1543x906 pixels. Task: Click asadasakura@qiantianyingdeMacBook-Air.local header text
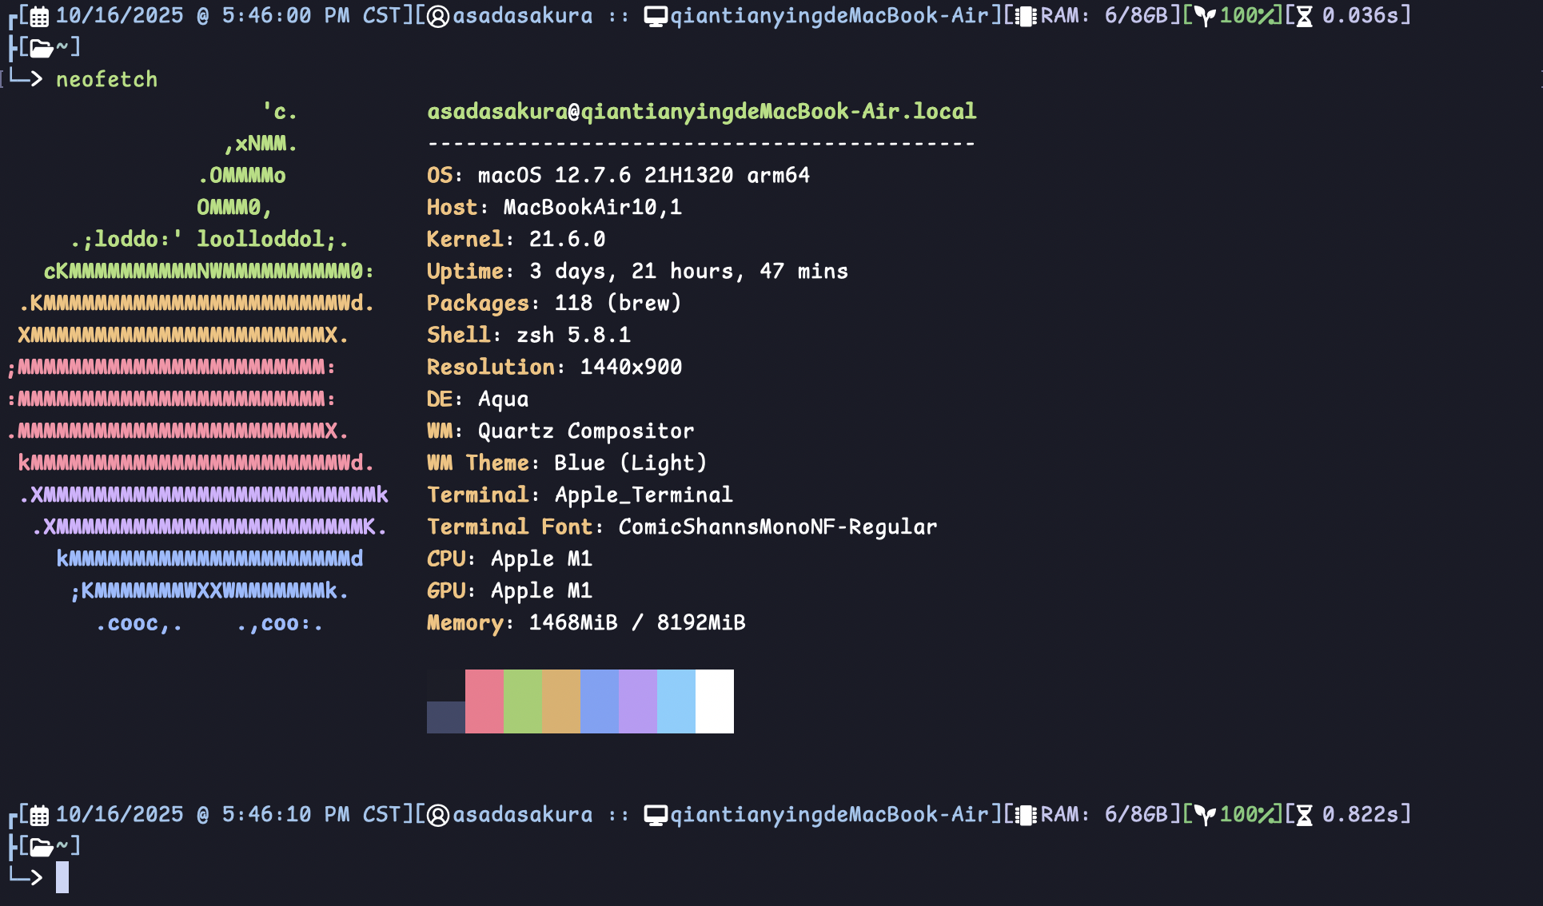pos(701,111)
